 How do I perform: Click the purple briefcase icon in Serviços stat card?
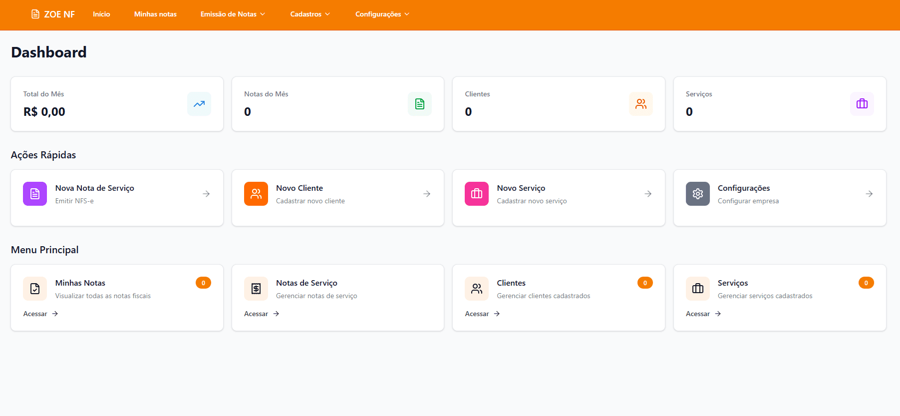[862, 104]
